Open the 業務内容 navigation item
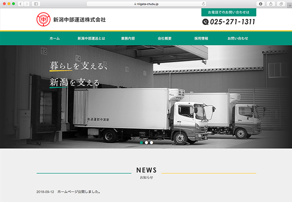292x202 pixels. coord(128,39)
